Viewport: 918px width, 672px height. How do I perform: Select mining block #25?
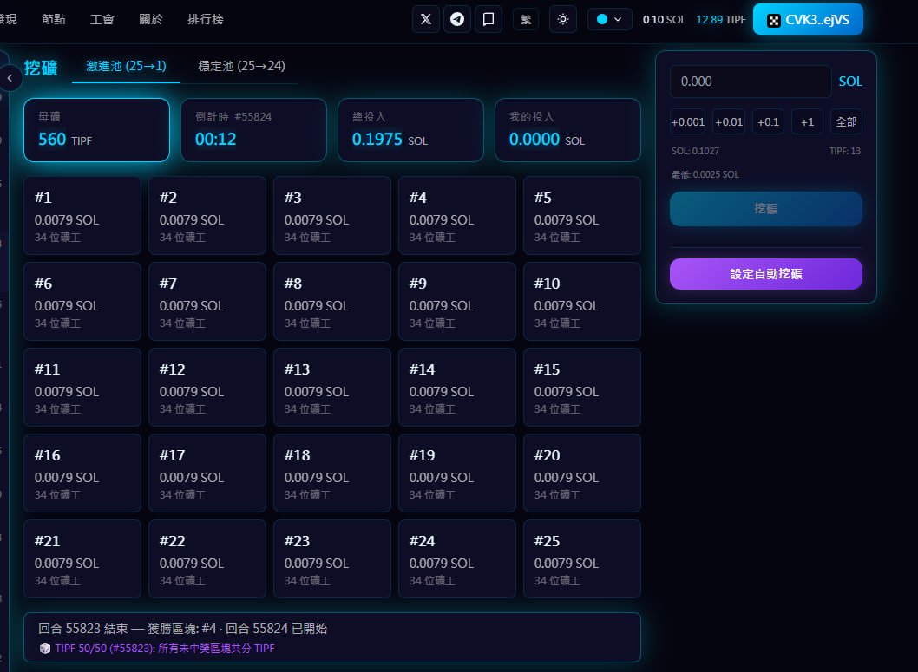point(582,559)
